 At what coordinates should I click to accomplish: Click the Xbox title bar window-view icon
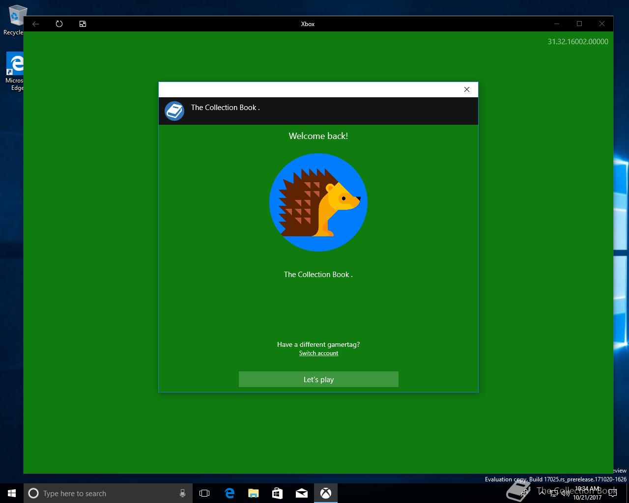click(83, 24)
